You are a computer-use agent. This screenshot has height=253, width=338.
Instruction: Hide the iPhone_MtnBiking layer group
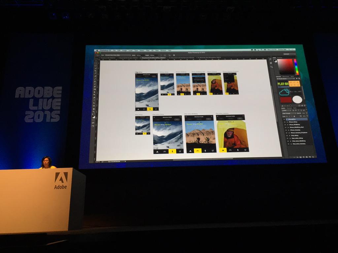click(x=285, y=125)
